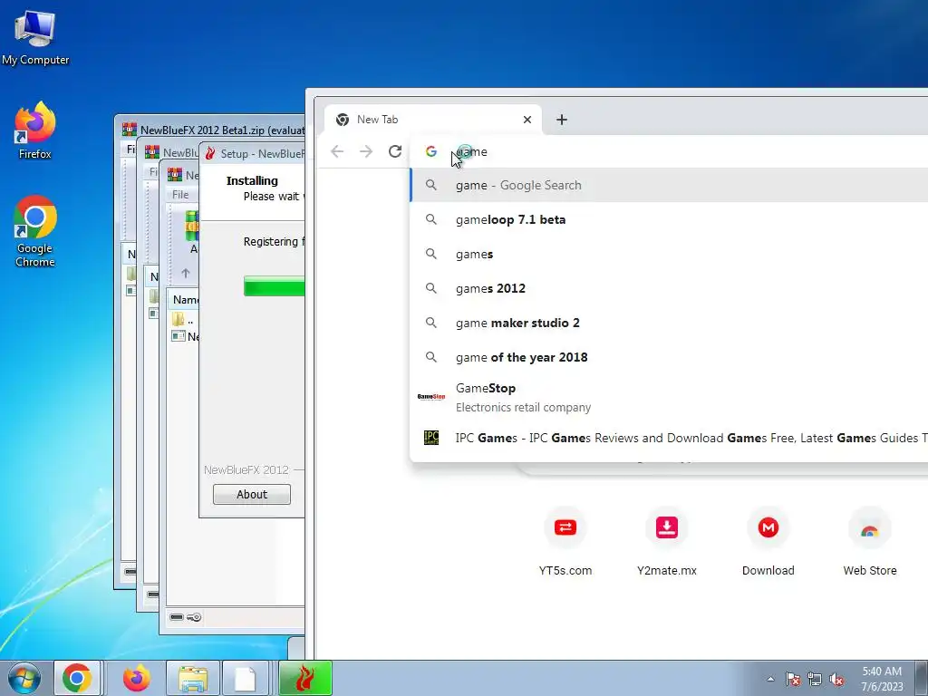Launch Google Chrome desktop shortcut
Viewport: 928px width, 696px height.
35,231
